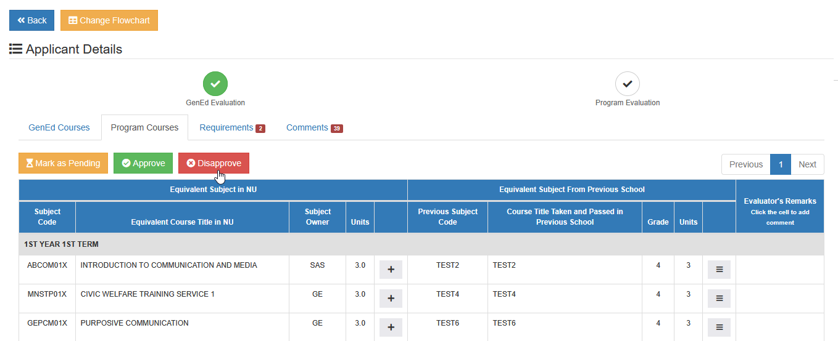Viewport: 838px width, 341px height.
Task: Open the hamburger menu for the TEST6 row
Action: (719, 327)
